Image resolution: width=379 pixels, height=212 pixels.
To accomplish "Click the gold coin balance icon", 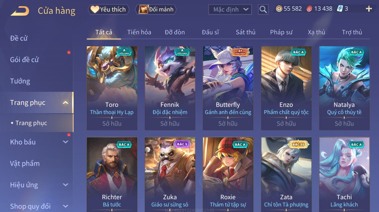I will point(279,9).
